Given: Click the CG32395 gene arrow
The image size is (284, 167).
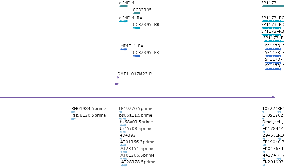Looking at the screenshot, I should coord(136,13).
